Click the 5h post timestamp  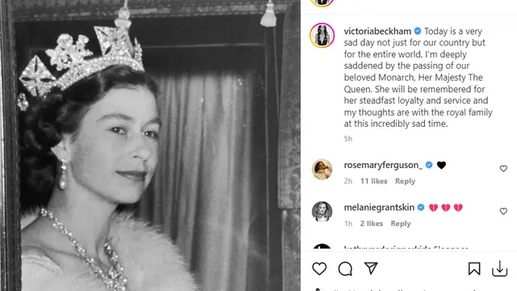pos(348,138)
